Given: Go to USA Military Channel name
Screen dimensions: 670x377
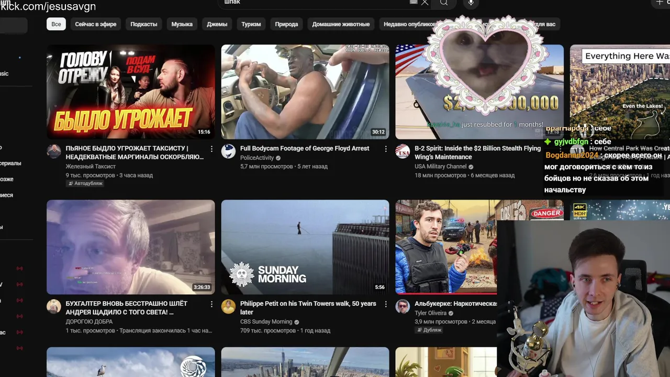Looking at the screenshot, I should [441, 167].
